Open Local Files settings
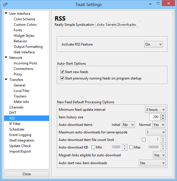 pos(21,91)
